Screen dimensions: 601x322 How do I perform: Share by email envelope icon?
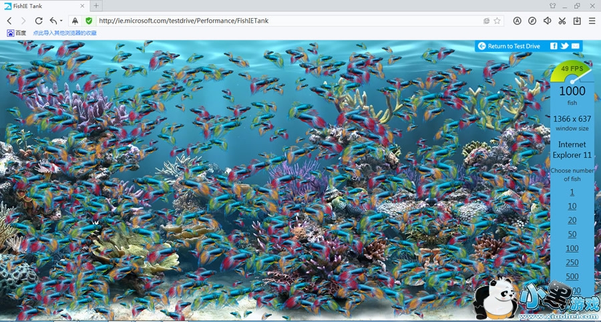tap(576, 46)
